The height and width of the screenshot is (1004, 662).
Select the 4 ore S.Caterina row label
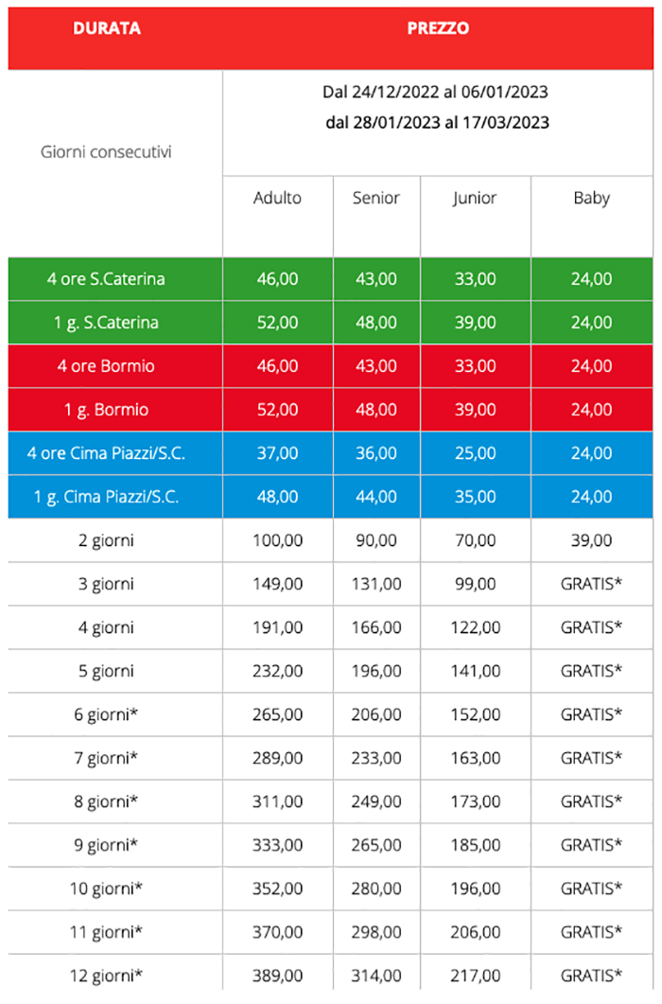(x=106, y=279)
